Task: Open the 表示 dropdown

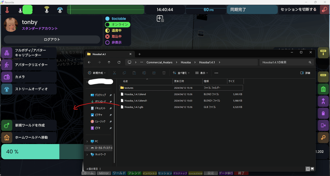Action: [x=202, y=73]
